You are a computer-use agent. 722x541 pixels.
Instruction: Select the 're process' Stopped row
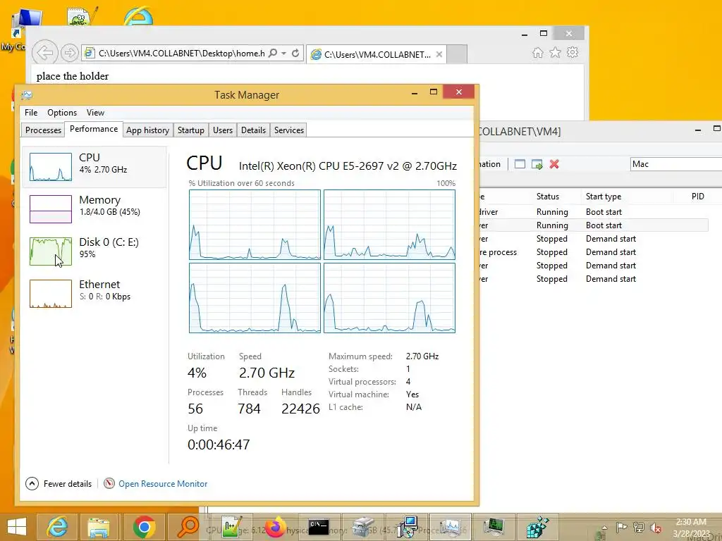[594, 252]
